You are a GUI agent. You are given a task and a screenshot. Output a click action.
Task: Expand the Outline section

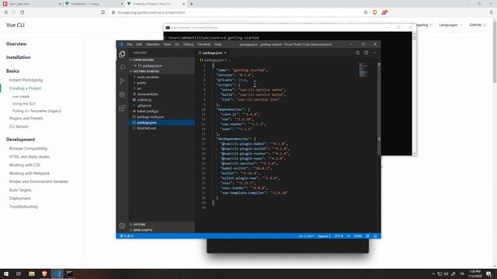point(162,225)
